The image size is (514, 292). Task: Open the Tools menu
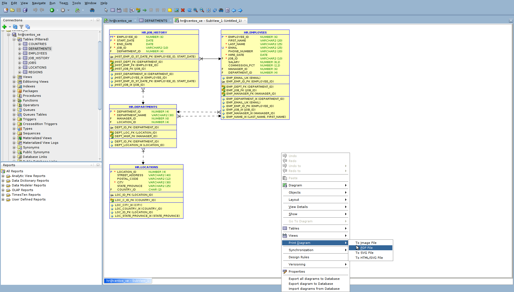click(x=76, y=3)
